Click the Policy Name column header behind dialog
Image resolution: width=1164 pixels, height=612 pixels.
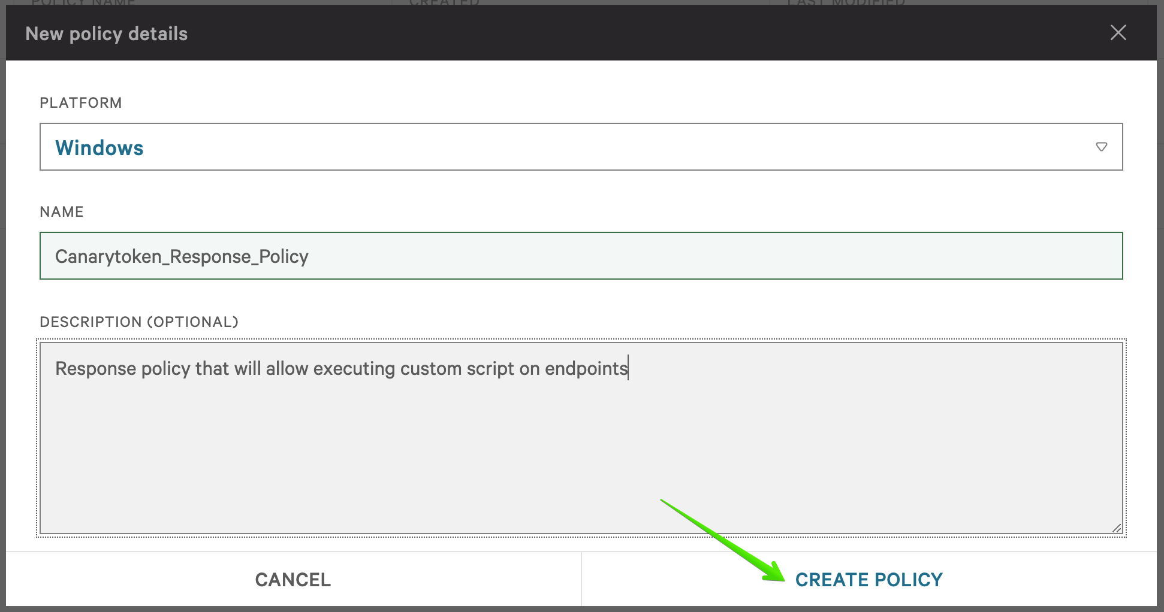(x=84, y=2)
